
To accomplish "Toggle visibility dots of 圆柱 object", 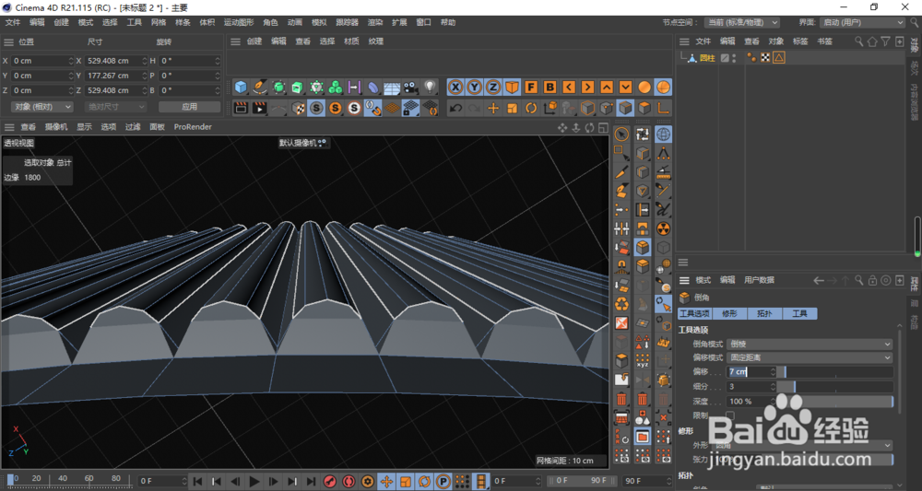I will (x=734, y=58).
